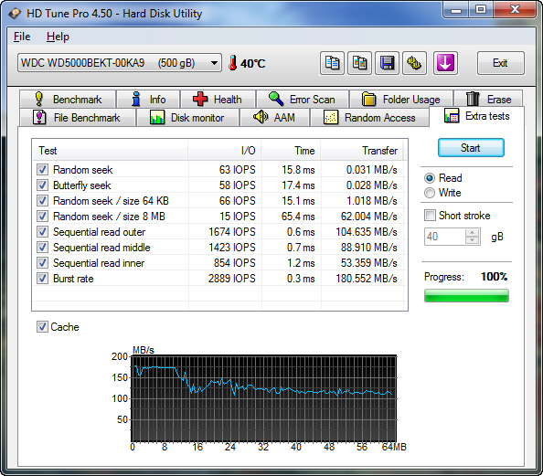Viewport: 543px width, 476px height.
Task: Increase short stroke size with up arrow
Action: coord(473,233)
